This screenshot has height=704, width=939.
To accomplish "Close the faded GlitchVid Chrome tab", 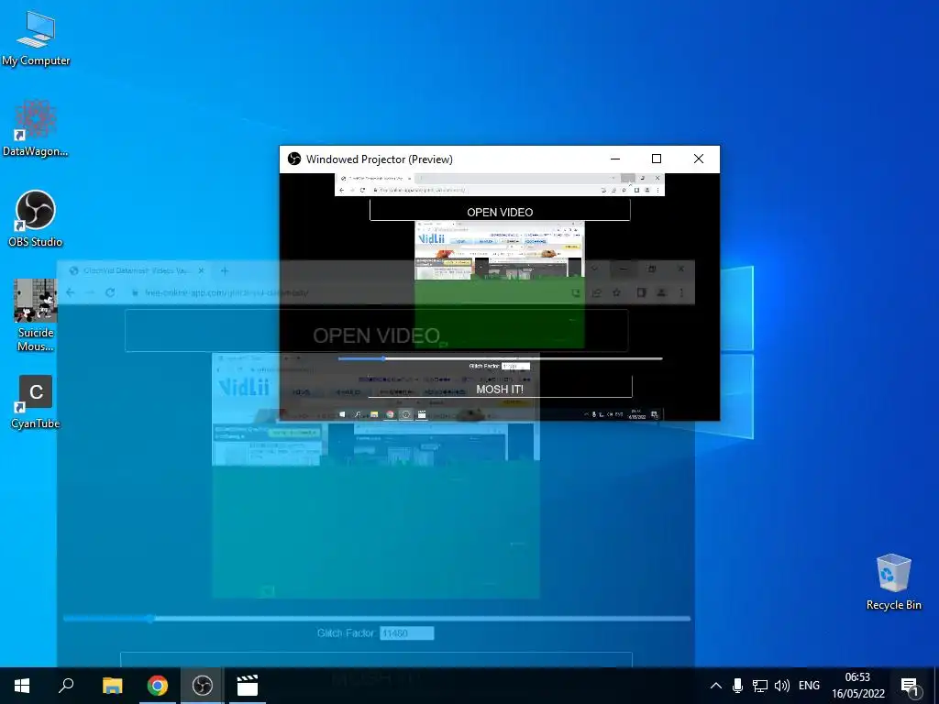I will [201, 270].
